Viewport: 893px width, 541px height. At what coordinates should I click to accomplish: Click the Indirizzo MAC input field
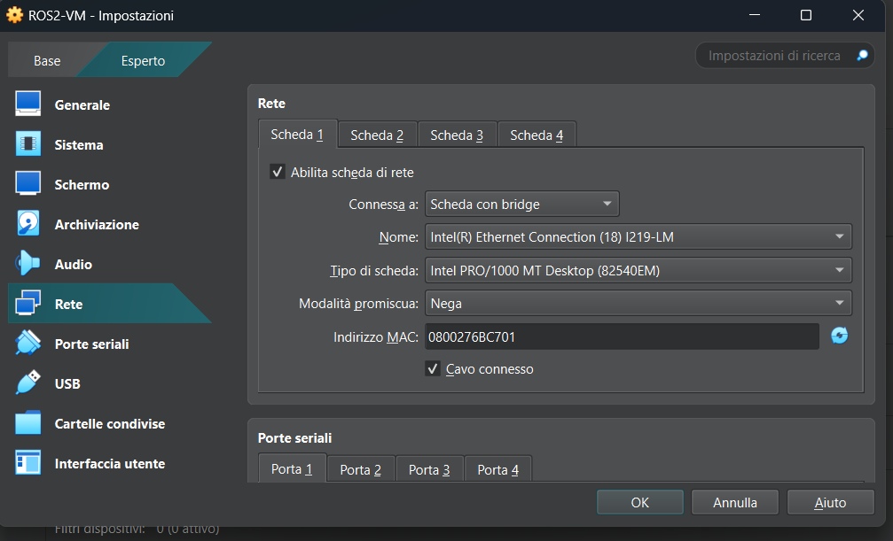[622, 336]
